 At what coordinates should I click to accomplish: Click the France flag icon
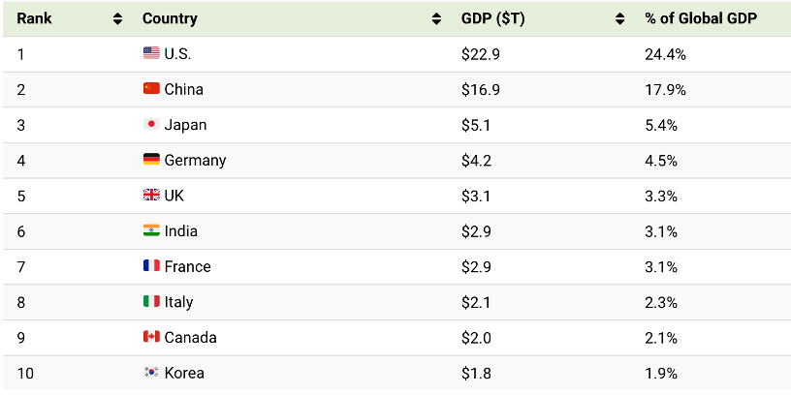151,266
